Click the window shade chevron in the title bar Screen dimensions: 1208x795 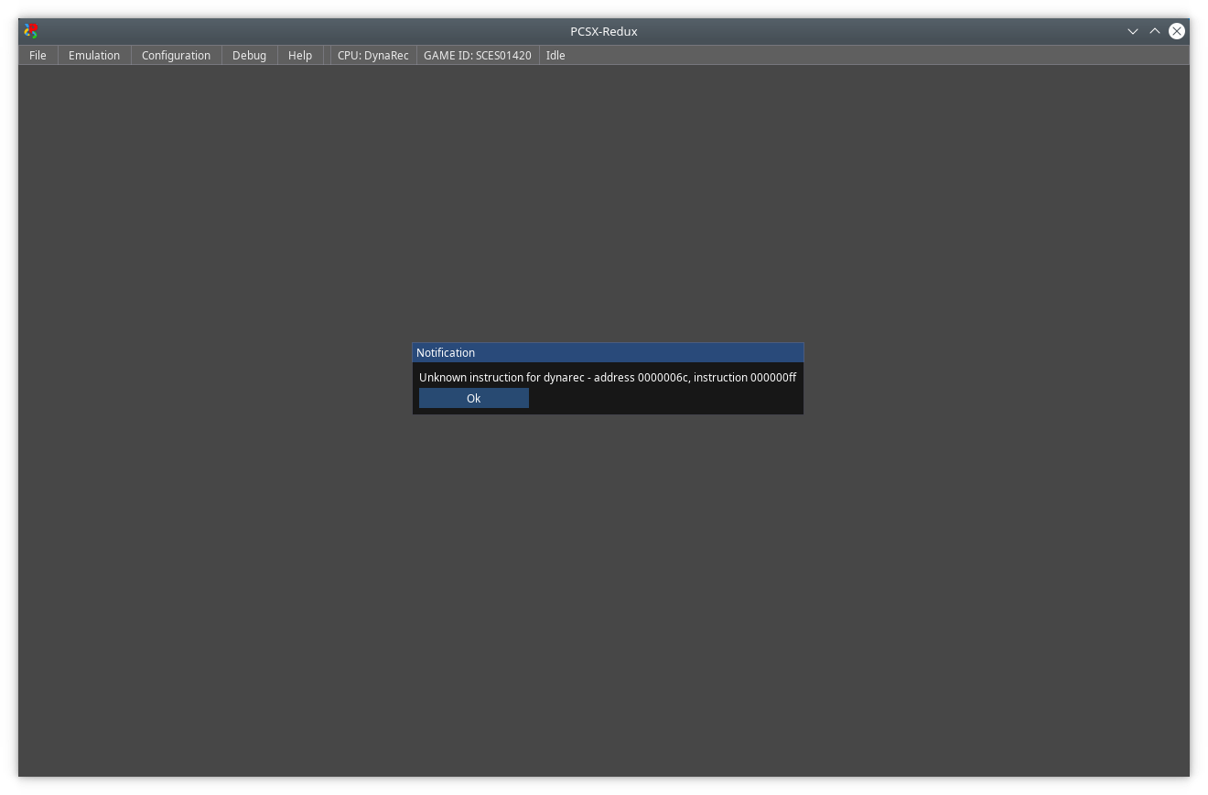[x=1133, y=30]
